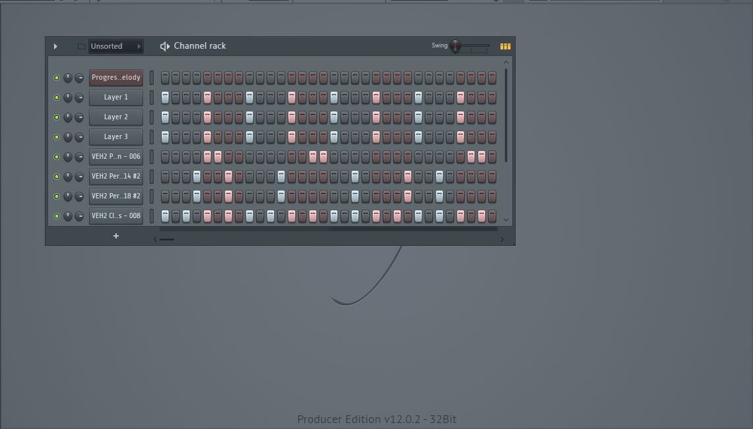The height and width of the screenshot is (429, 753).
Task: Click the right arrow of horizontal step scrollbar
Action: (x=502, y=239)
